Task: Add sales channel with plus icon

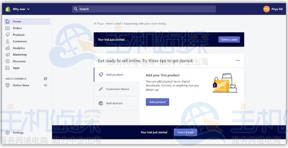Action: tap(45, 79)
